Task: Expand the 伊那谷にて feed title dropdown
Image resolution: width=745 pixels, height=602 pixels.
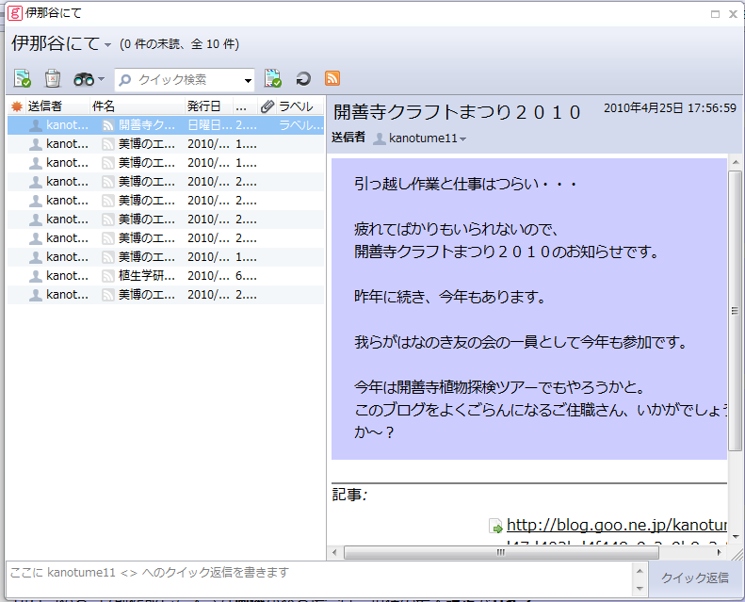Action: [x=107, y=45]
